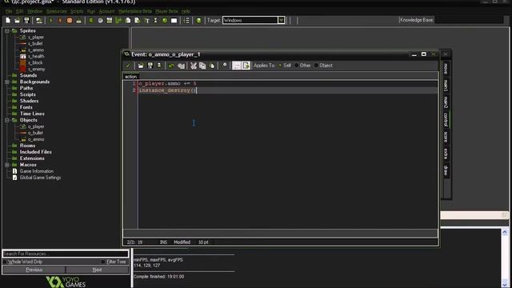Switch to the draw actions tab
This screenshot has width=512, height=288.
click(x=446, y=170)
